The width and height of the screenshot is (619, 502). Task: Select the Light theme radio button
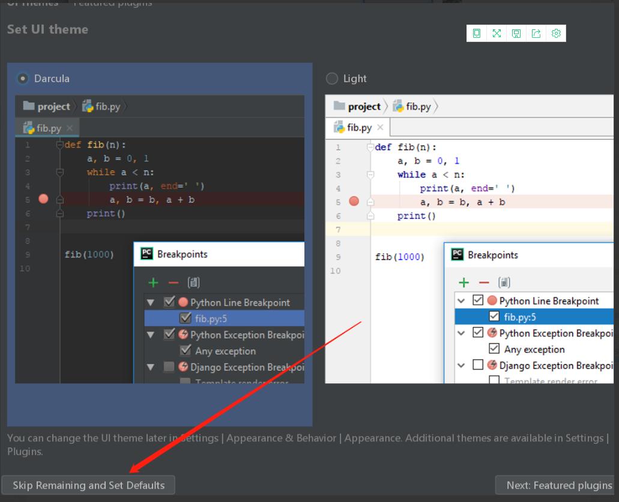[332, 79]
